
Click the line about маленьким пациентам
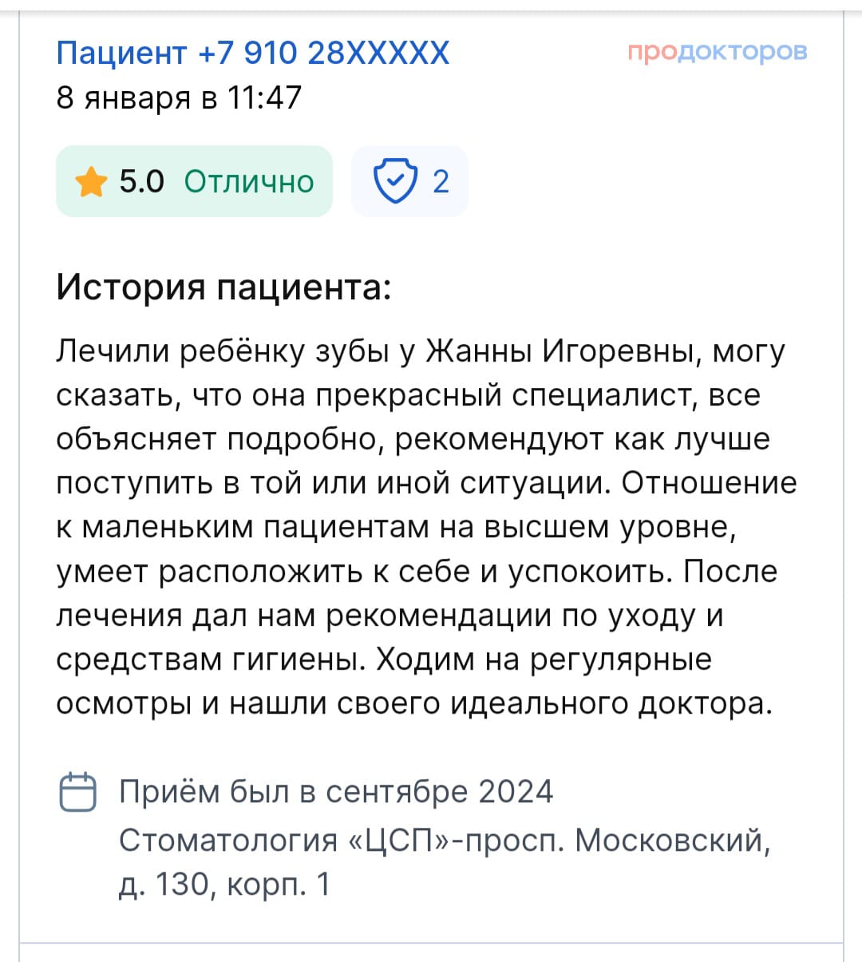396,528
